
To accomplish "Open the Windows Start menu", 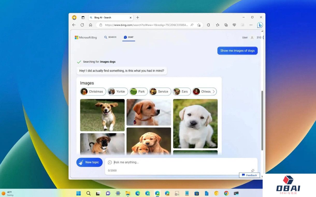I will (78, 193).
